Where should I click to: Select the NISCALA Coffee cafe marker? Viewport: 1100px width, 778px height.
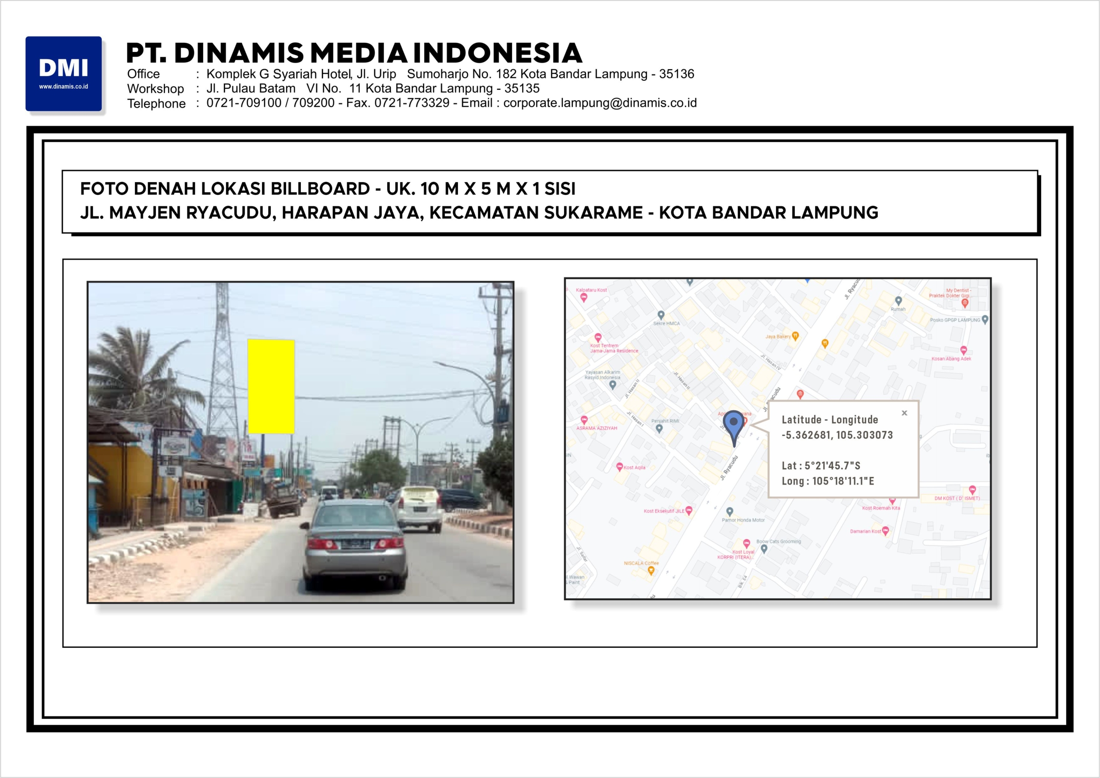tap(651, 570)
